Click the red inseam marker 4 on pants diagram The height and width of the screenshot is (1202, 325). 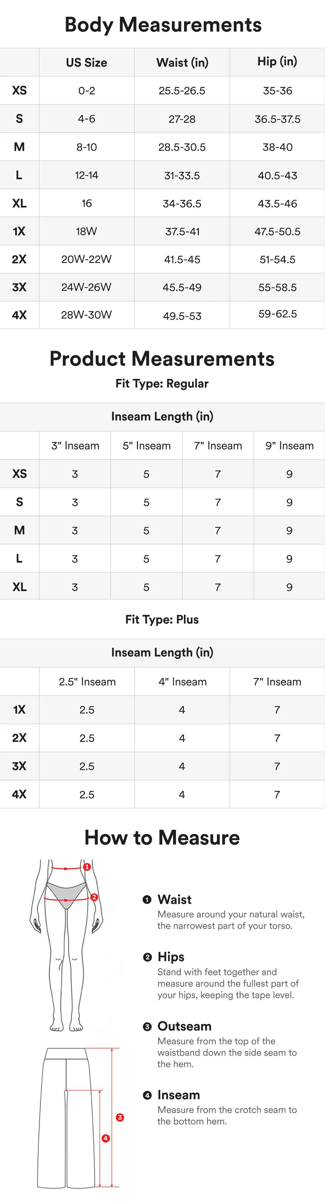(106, 1138)
